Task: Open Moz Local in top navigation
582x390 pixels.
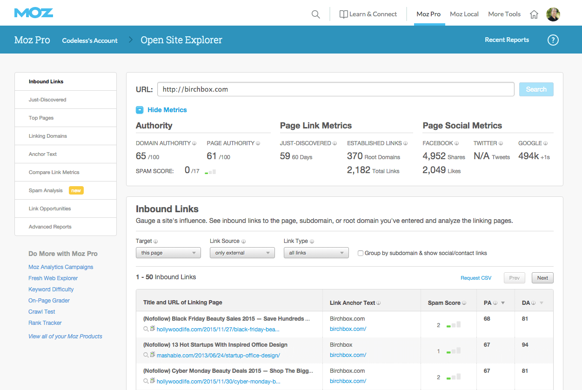Action: pyautogui.click(x=464, y=14)
